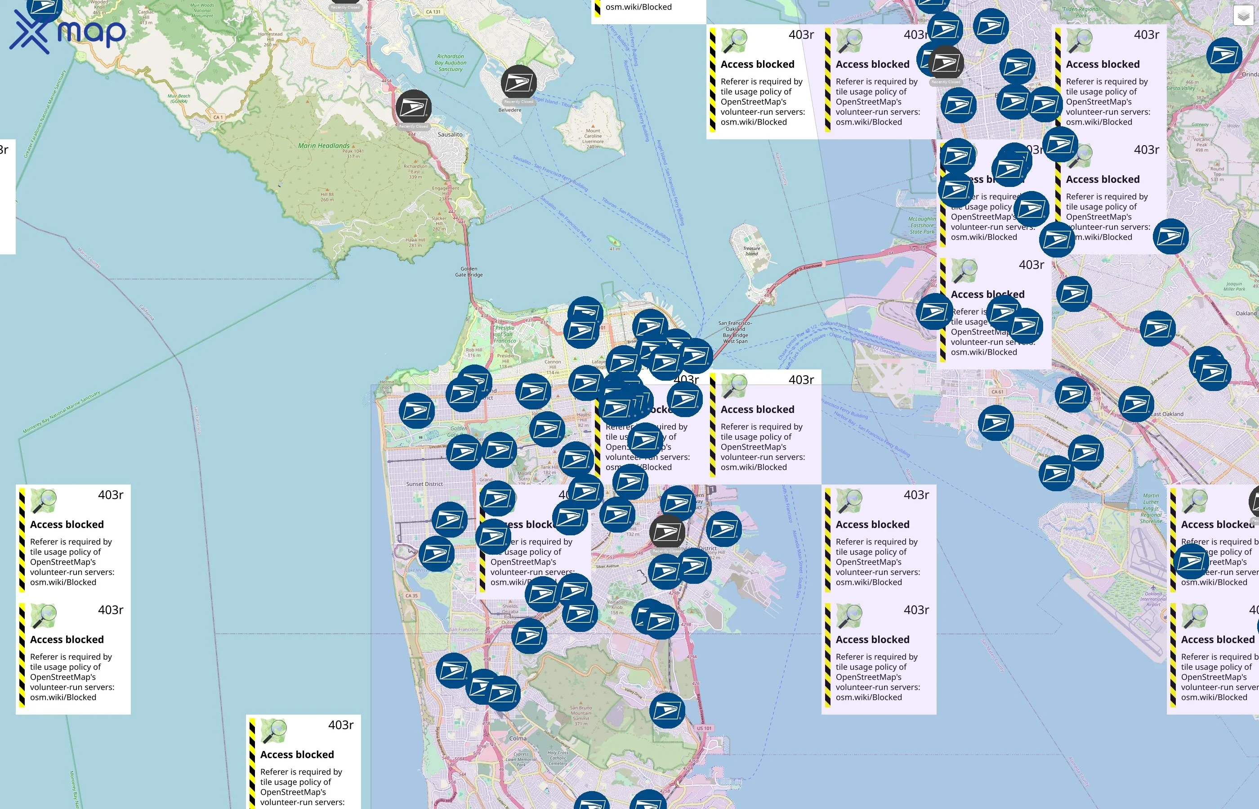The width and height of the screenshot is (1259, 809).
Task: Open the USPS marker near the CA 61 shield
Action: point(996,423)
